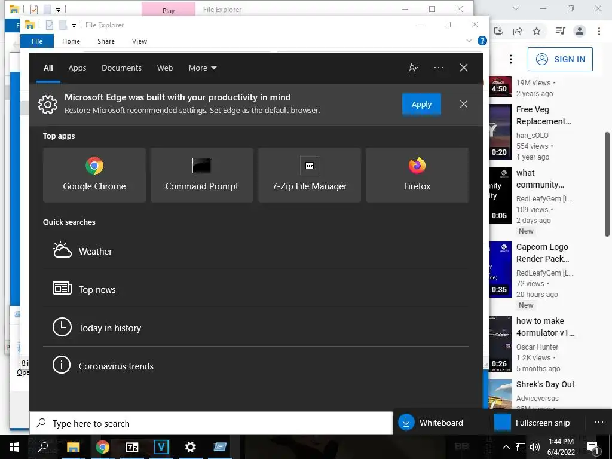Open what community video title
This screenshot has height=459, width=612.
(x=540, y=179)
